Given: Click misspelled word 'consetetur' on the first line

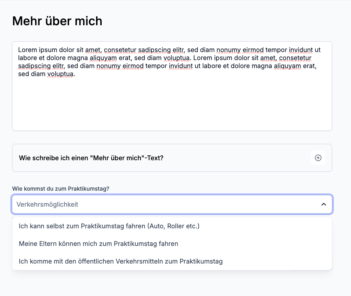Looking at the screenshot, I should click(x=120, y=50).
